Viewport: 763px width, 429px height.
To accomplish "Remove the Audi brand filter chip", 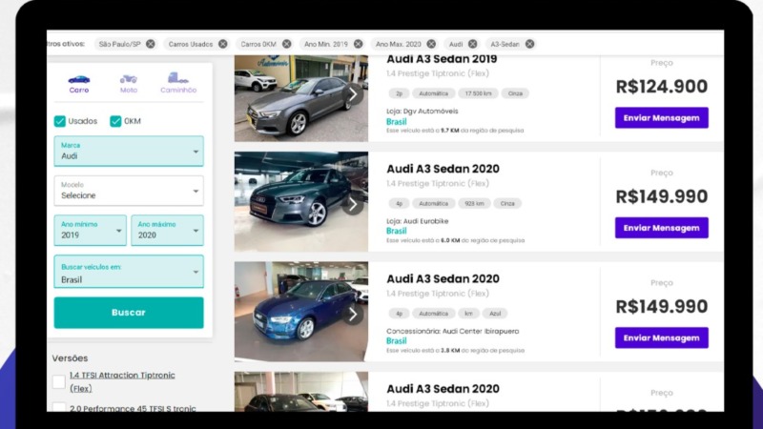I will pyautogui.click(x=472, y=44).
